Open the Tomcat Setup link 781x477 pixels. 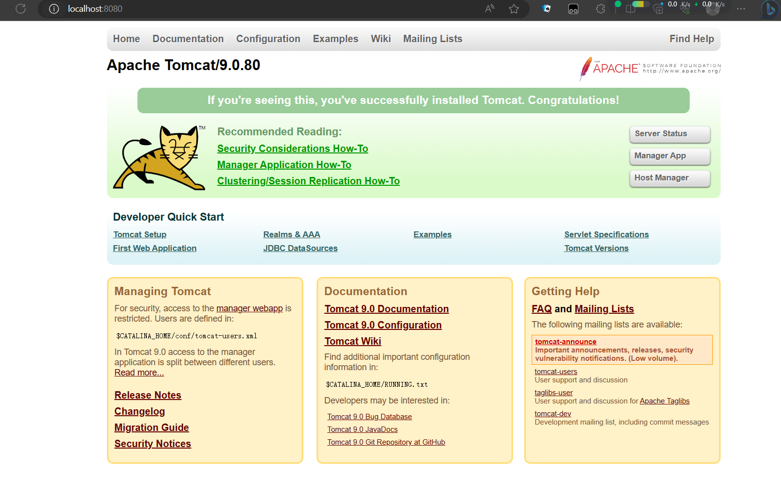[x=140, y=234]
